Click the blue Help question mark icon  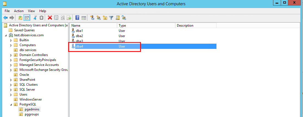77,18
